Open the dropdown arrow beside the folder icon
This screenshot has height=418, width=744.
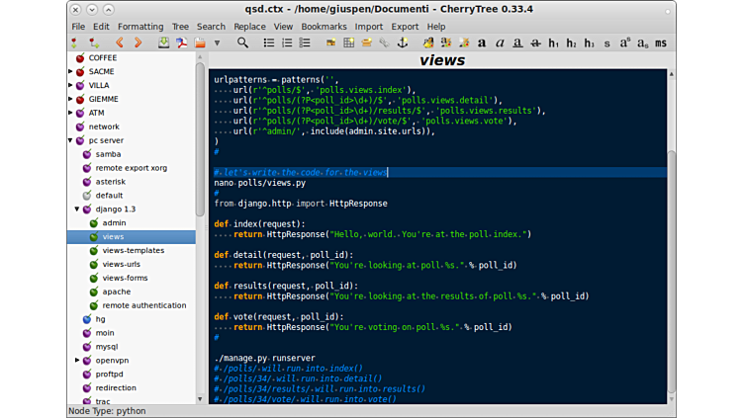[x=217, y=43]
